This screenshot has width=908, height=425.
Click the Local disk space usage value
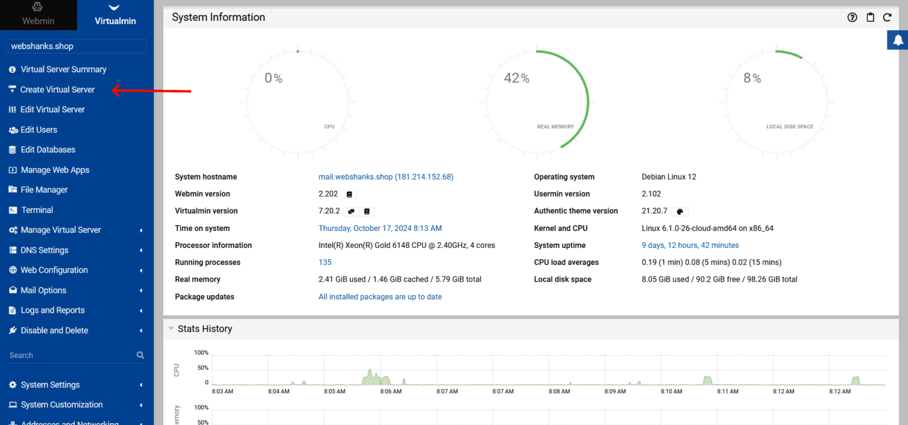tap(719, 279)
